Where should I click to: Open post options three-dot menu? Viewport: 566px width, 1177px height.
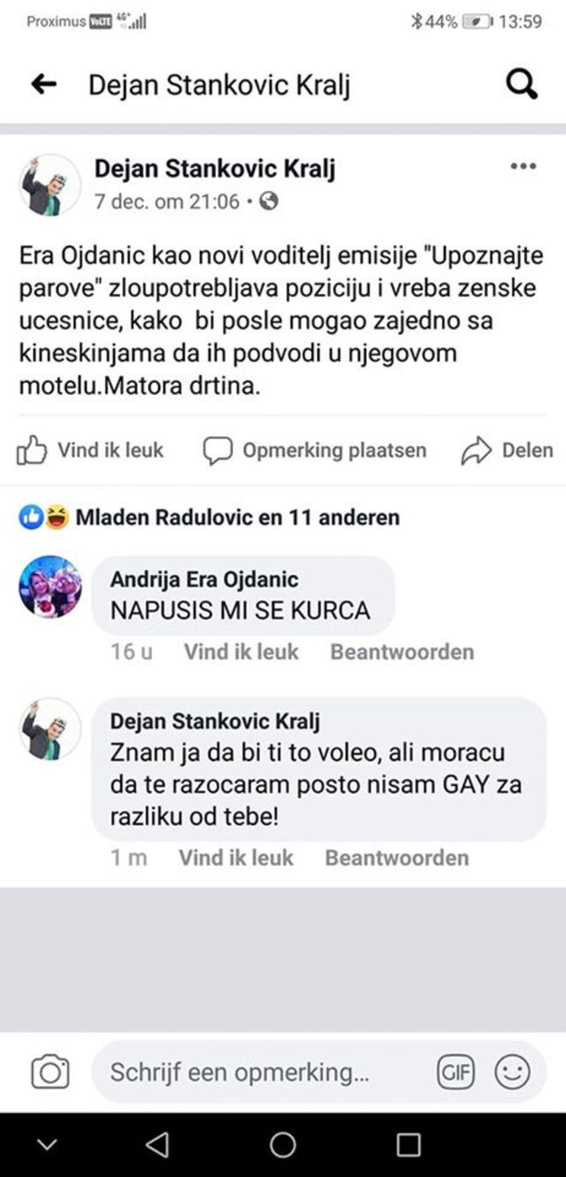pos(523,167)
